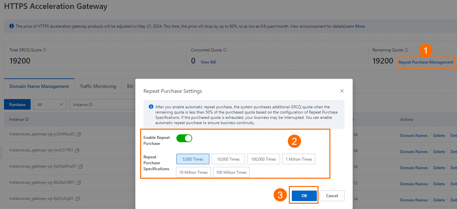Click info icon in Repeat Purchase dialog
The width and height of the screenshot is (457, 209).
151,107
